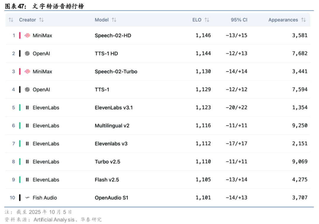Viewport: 319px width, 224px height.
Task: Click the ELO score 1,123
Action: point(203,107)
